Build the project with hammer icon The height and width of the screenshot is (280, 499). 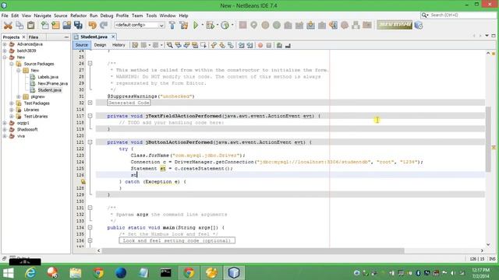[x=172, y=25]
